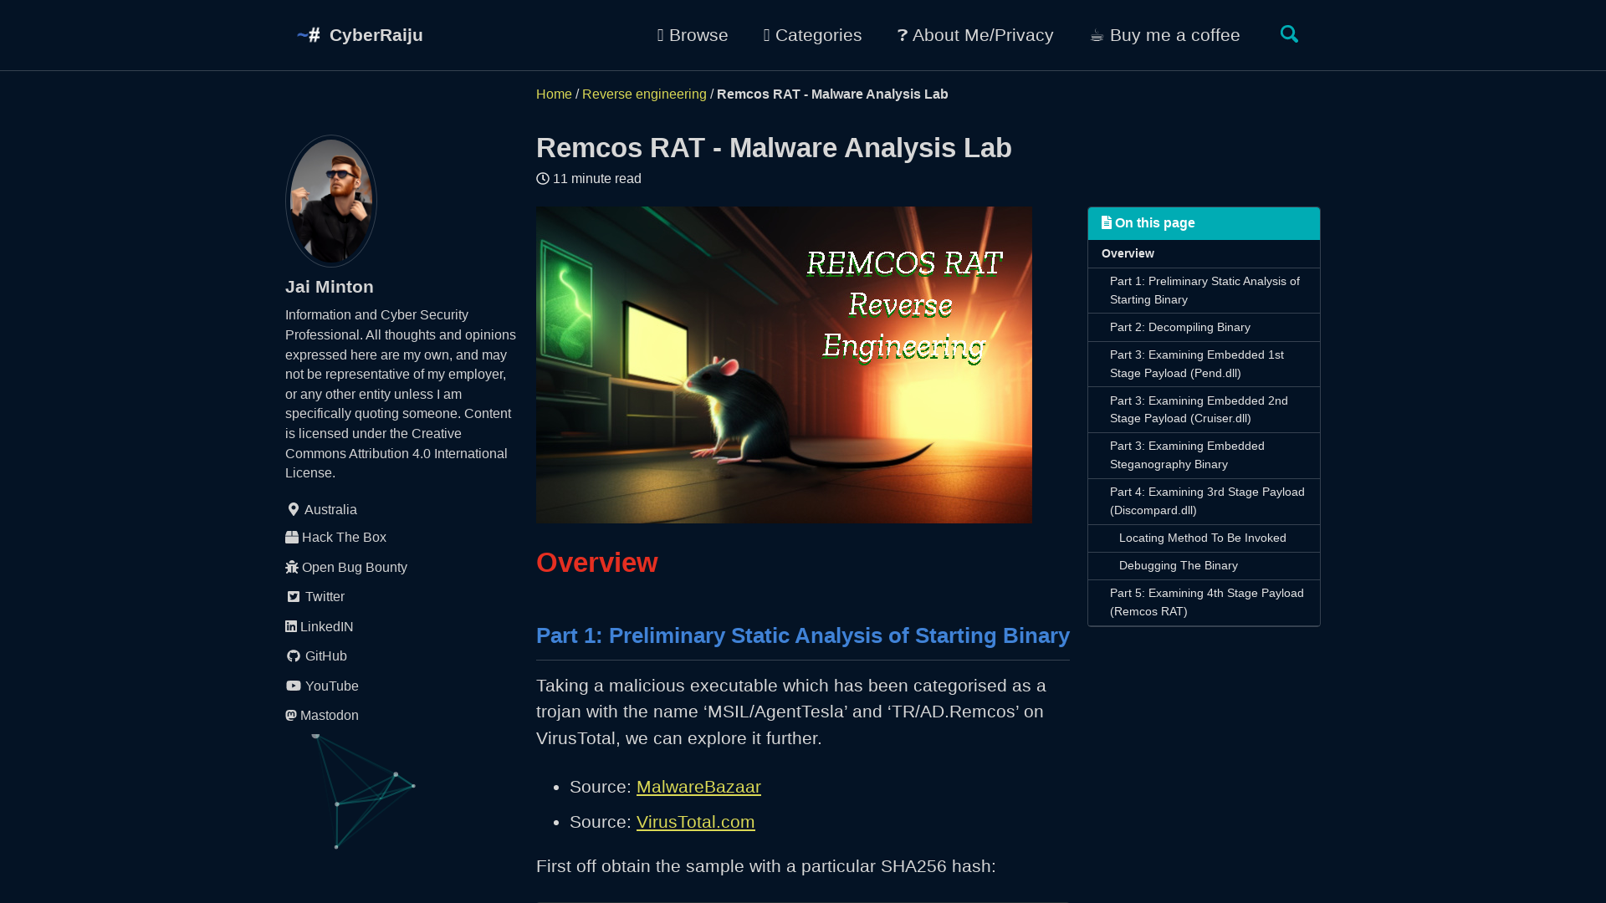
Task: Click the Overview table of contents entry
Action: 1128,253
